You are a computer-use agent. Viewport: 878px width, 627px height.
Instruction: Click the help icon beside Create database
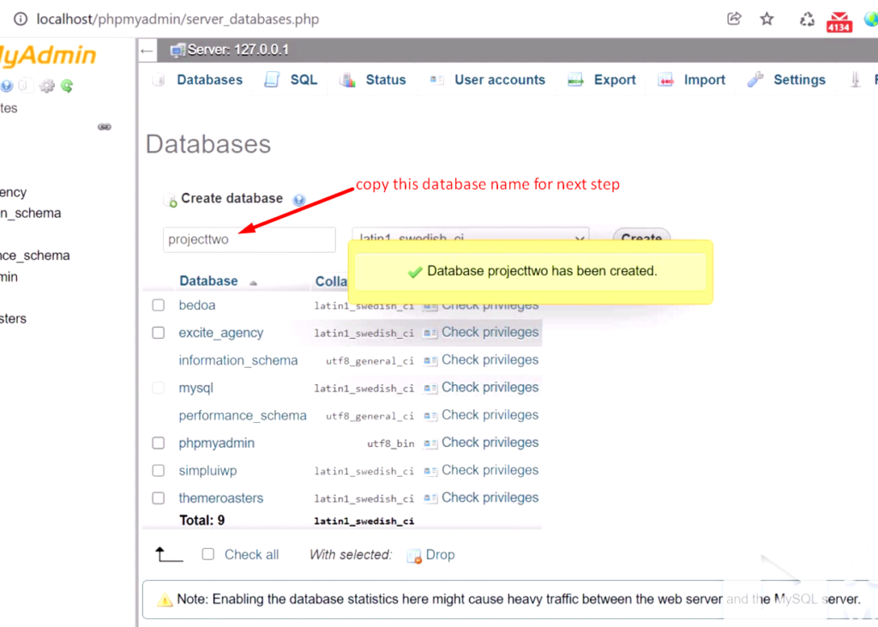[298, 200]
